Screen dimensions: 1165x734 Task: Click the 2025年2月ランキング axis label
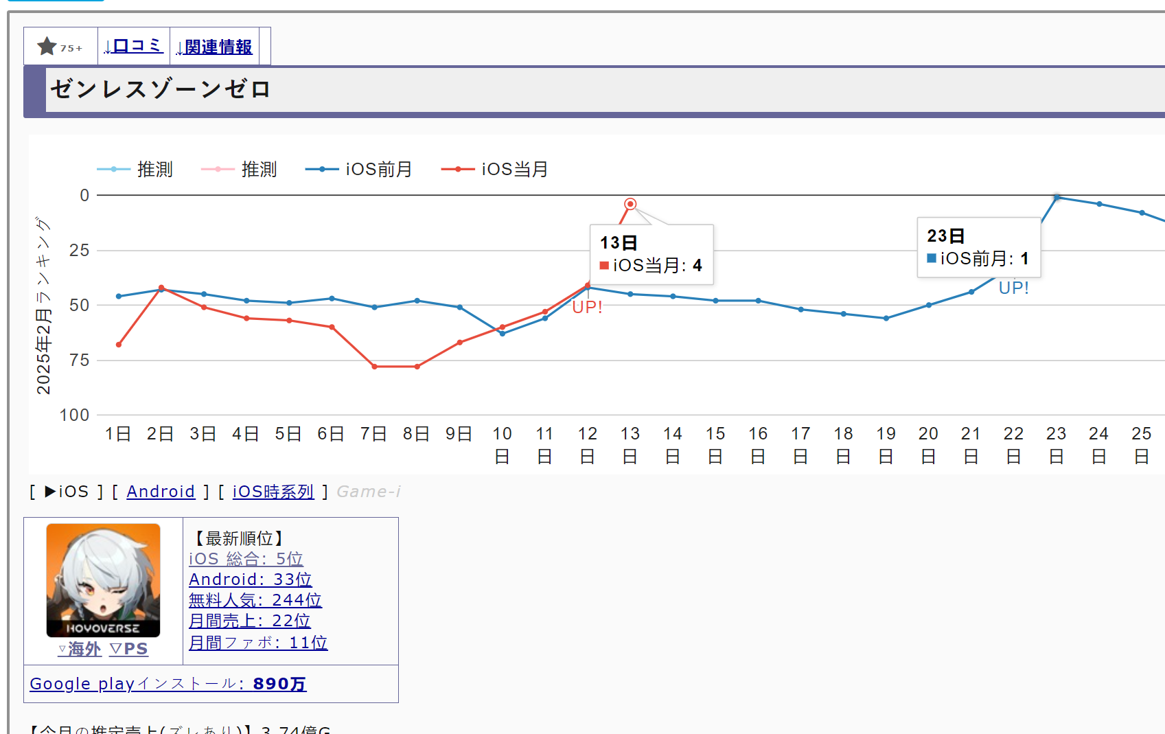[x=43, y=306]
